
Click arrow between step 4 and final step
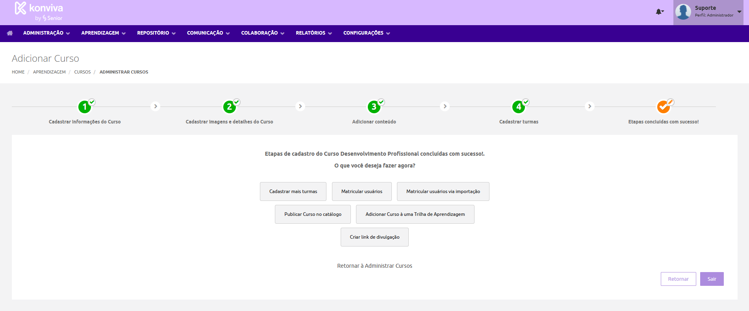tap(590, 106)
